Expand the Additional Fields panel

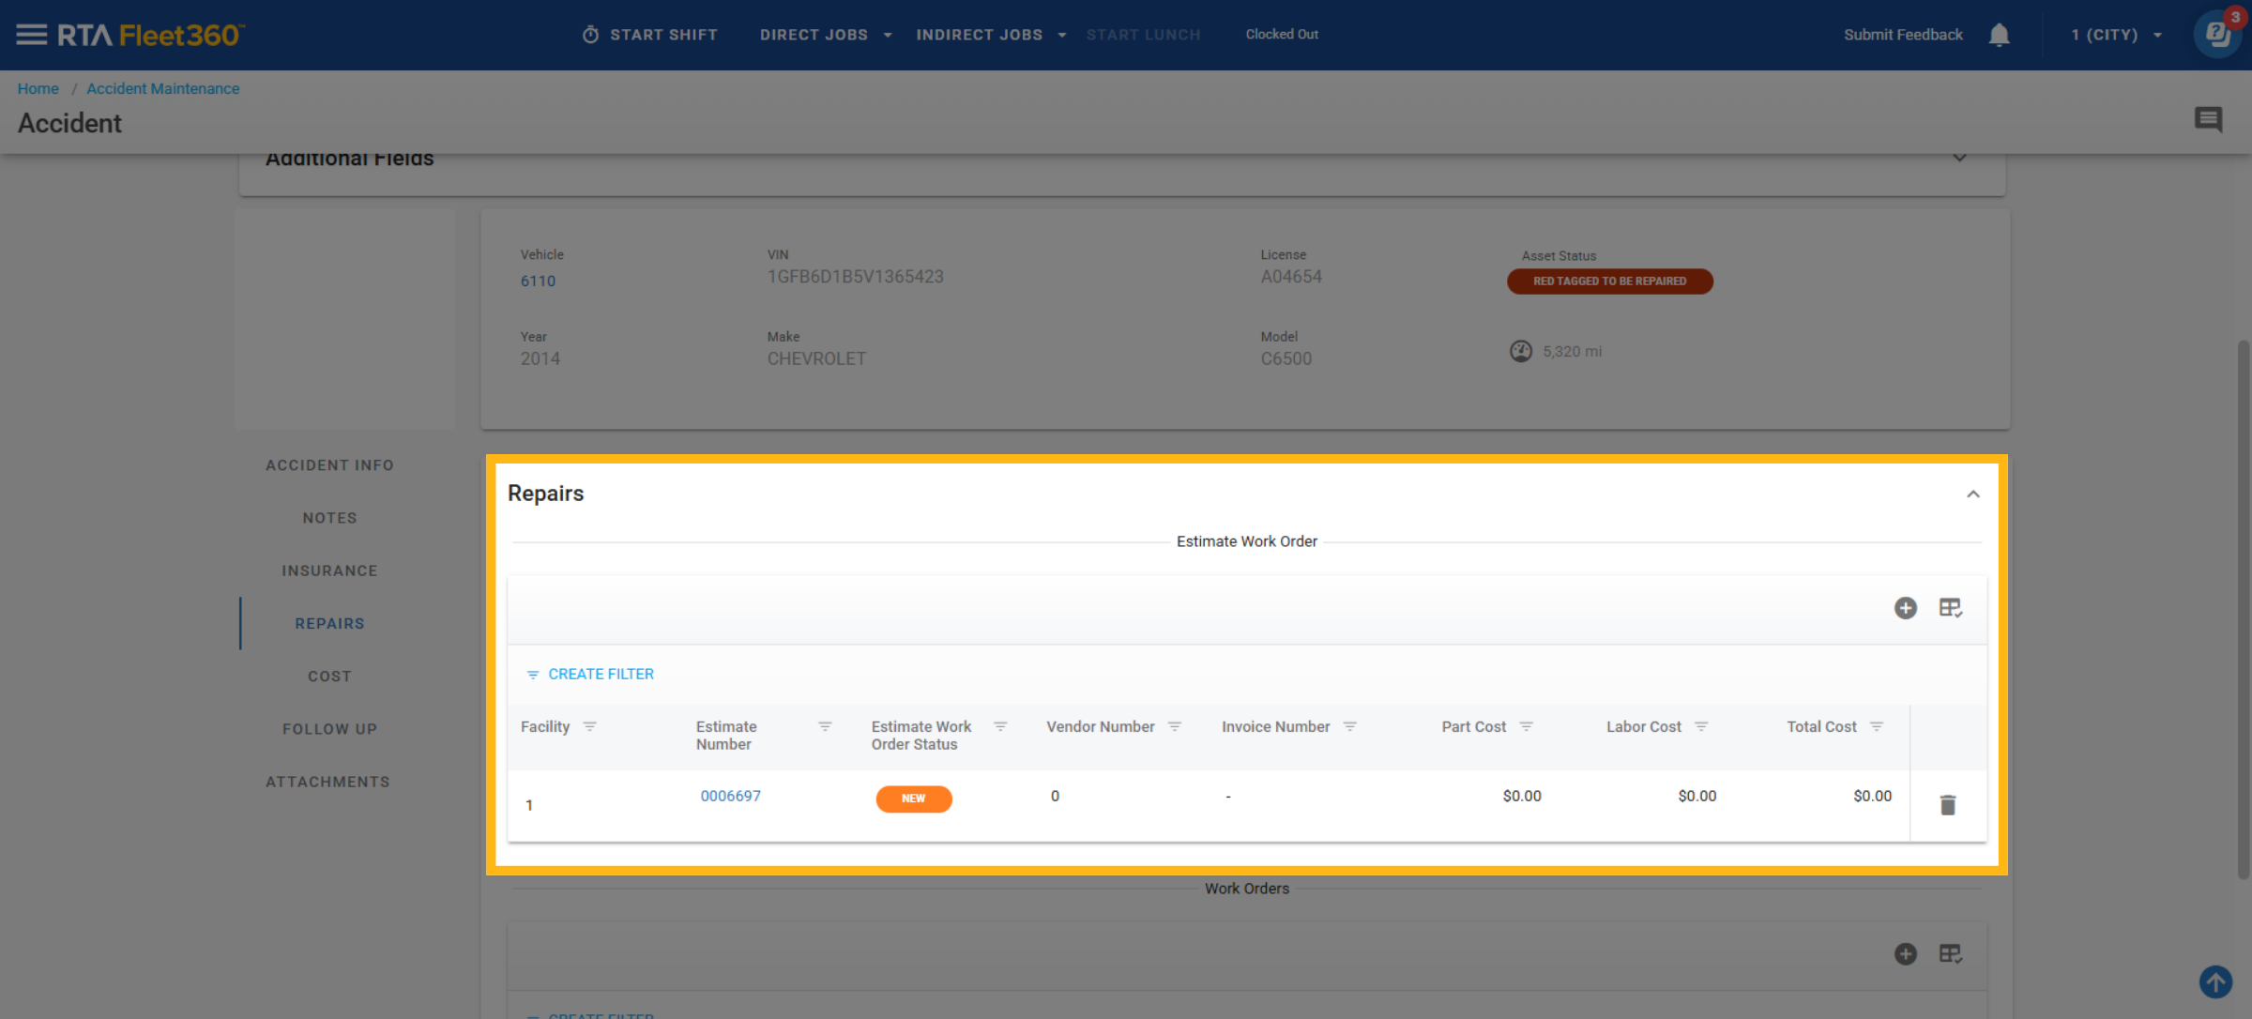1959,159
